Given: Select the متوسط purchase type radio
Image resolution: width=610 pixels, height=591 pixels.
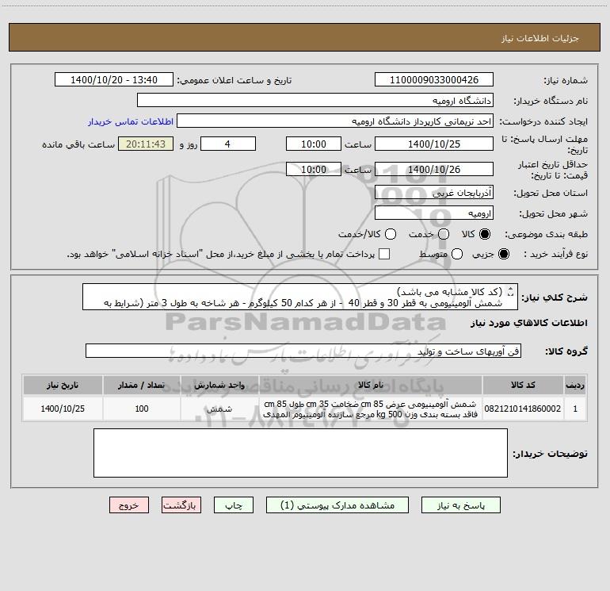Looking at the screenshot, I should pyautogui.click(x=457, y=254).
